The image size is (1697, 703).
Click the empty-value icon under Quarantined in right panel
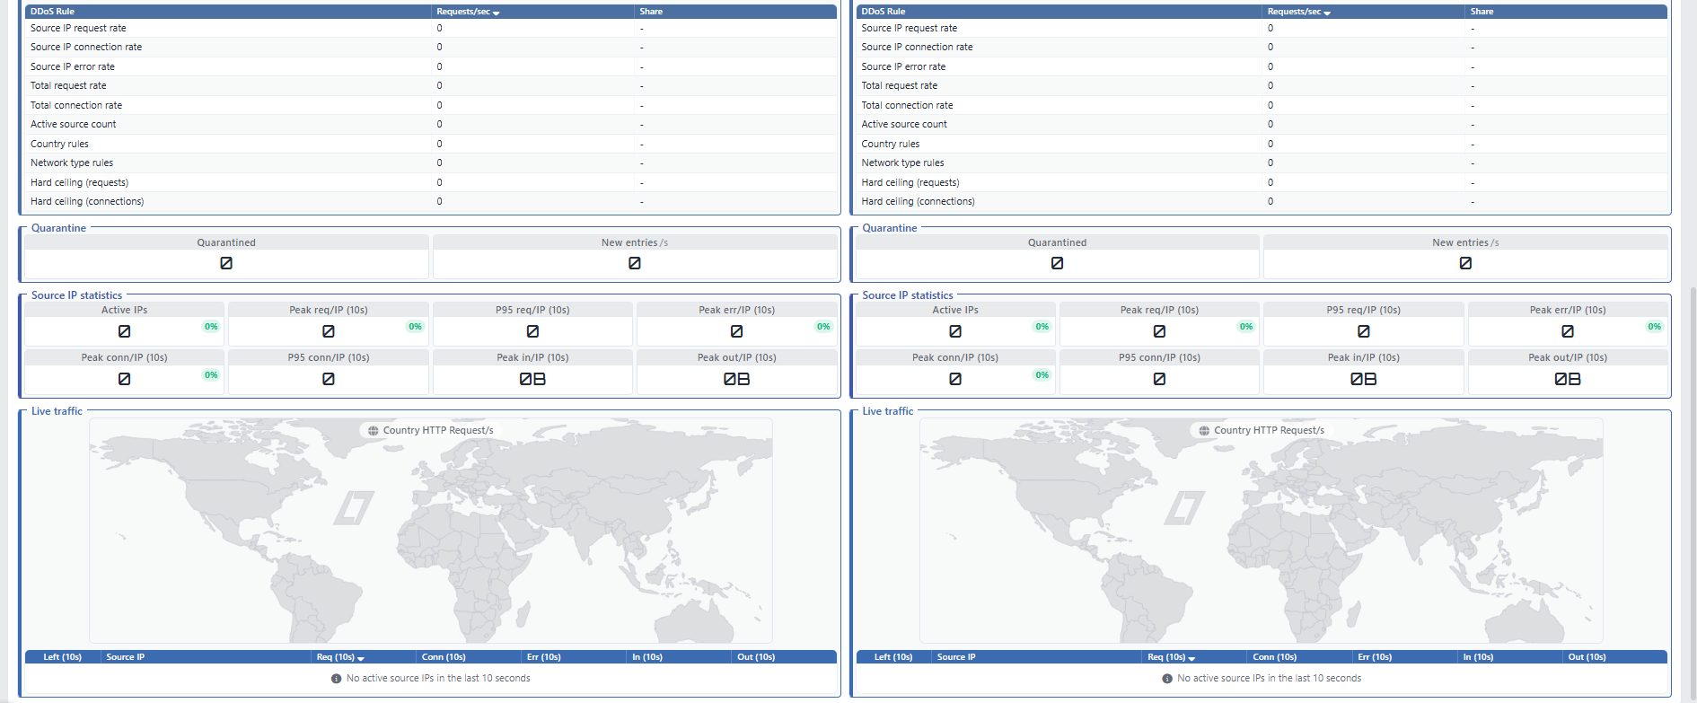pyautogui.click(x=1057, y=263)
